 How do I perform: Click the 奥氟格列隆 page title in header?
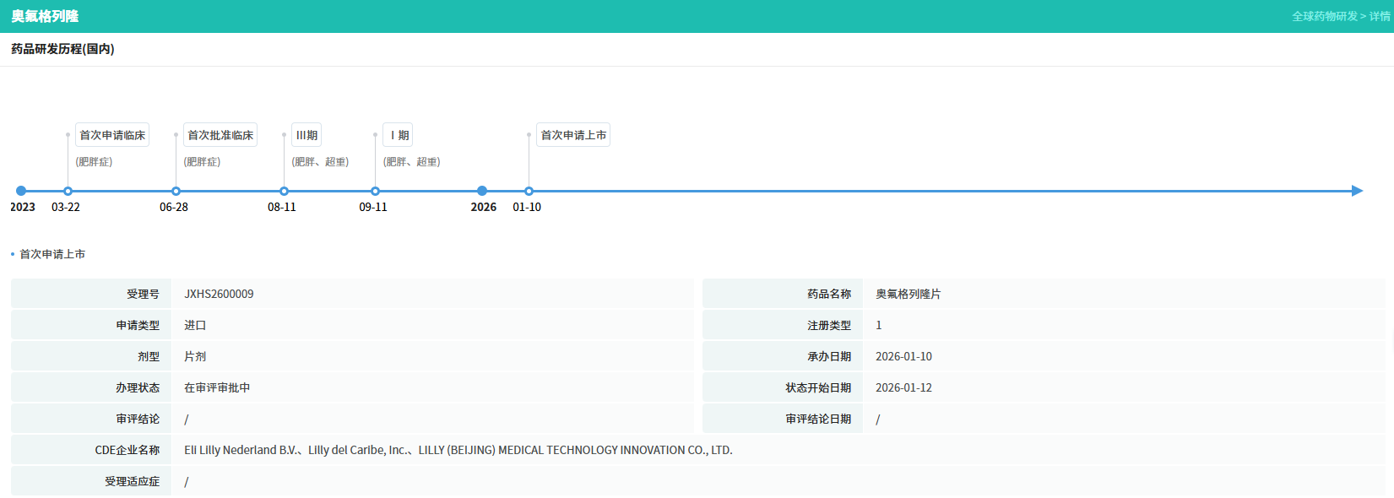[x=45, y=16]
